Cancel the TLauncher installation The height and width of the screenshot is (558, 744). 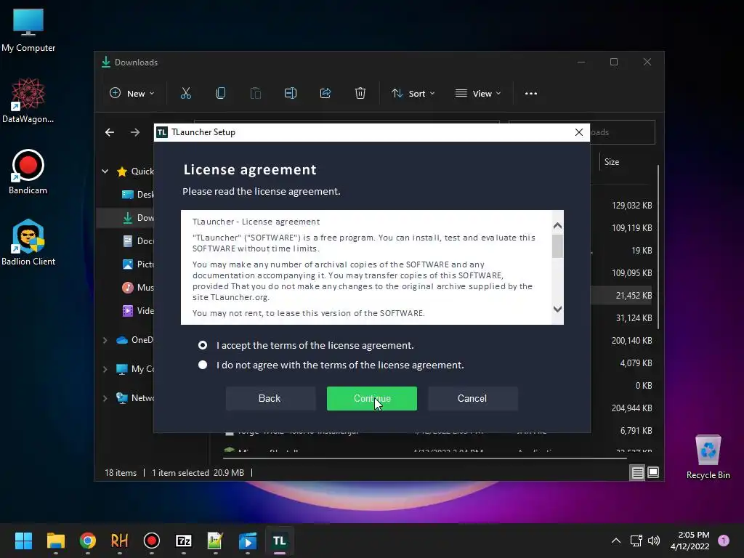click(472, 399)
